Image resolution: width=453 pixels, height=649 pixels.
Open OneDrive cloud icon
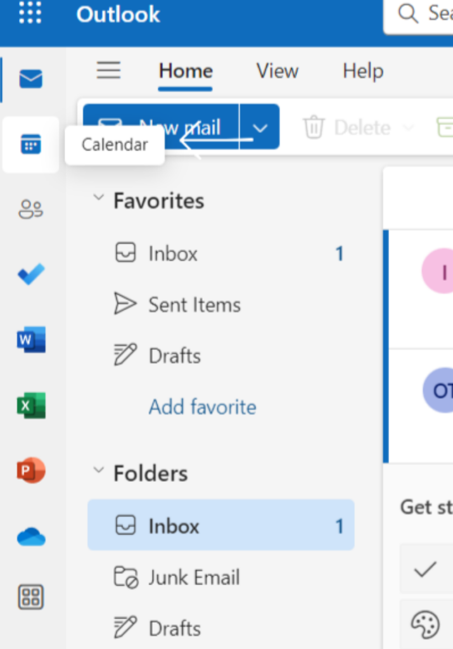tap(31, 537)
